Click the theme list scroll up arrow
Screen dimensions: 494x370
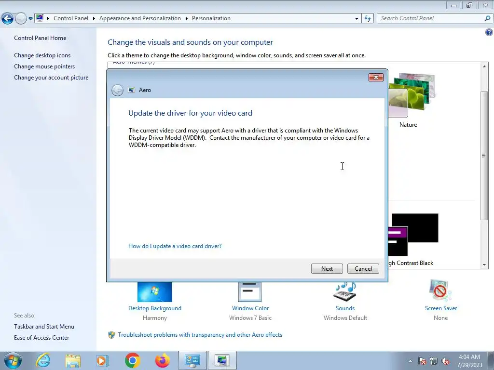[484, 66]
